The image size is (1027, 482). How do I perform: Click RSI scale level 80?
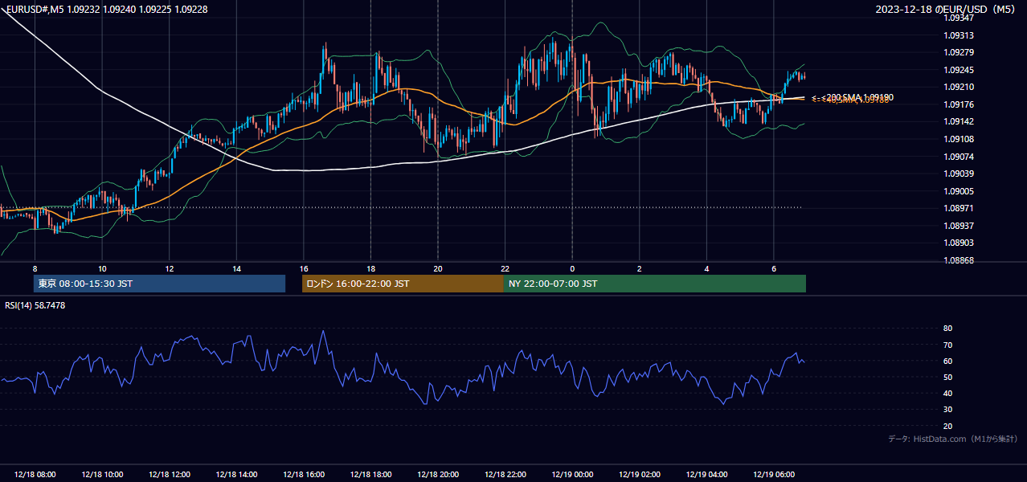point(947,329)
